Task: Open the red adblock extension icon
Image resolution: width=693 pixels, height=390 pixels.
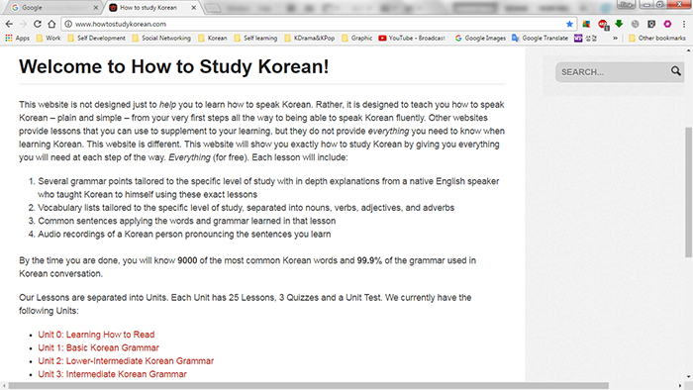Action: (603, 25)
